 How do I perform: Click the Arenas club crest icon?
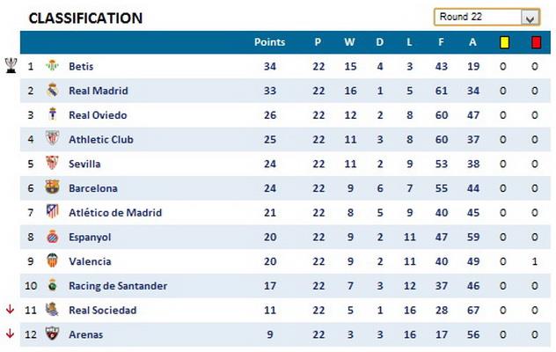pos(52,334)
